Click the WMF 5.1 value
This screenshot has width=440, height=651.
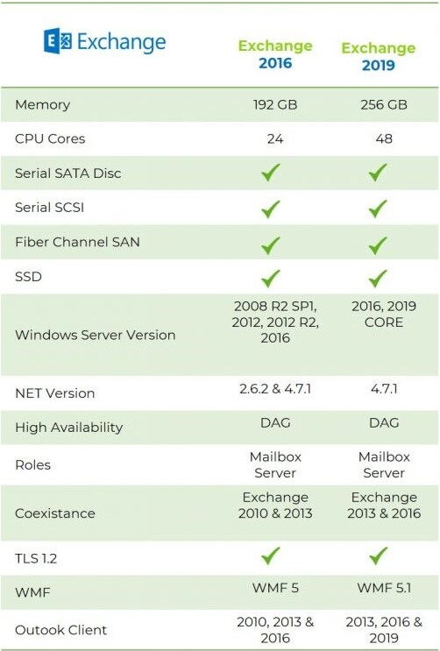(384, 588)
